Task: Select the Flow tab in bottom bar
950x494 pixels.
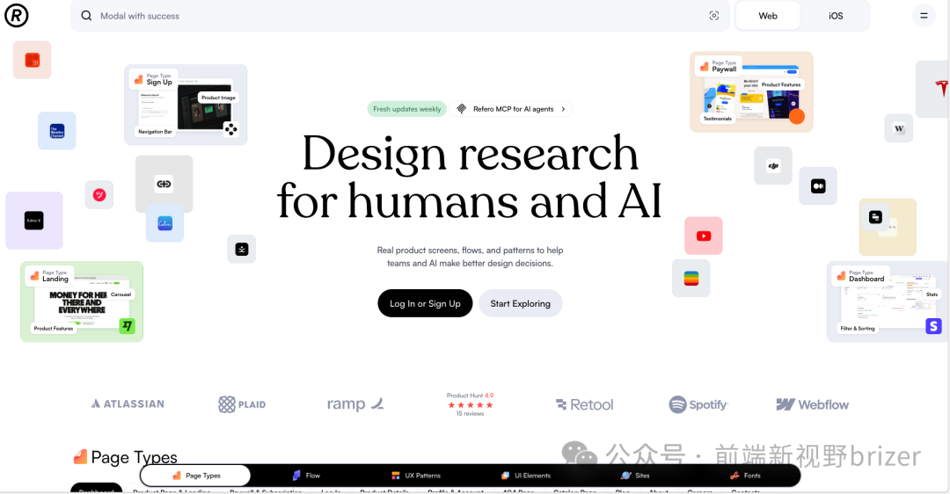Action: click(306, 476)
